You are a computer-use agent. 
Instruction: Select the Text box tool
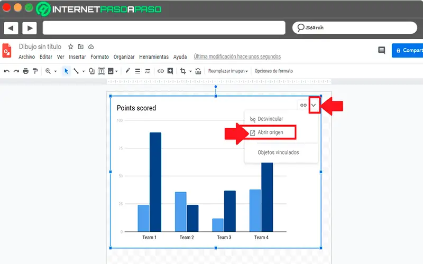pos(102,71)
